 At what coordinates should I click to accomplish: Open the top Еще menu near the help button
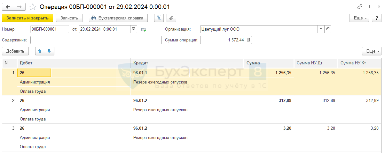(359, 18)
